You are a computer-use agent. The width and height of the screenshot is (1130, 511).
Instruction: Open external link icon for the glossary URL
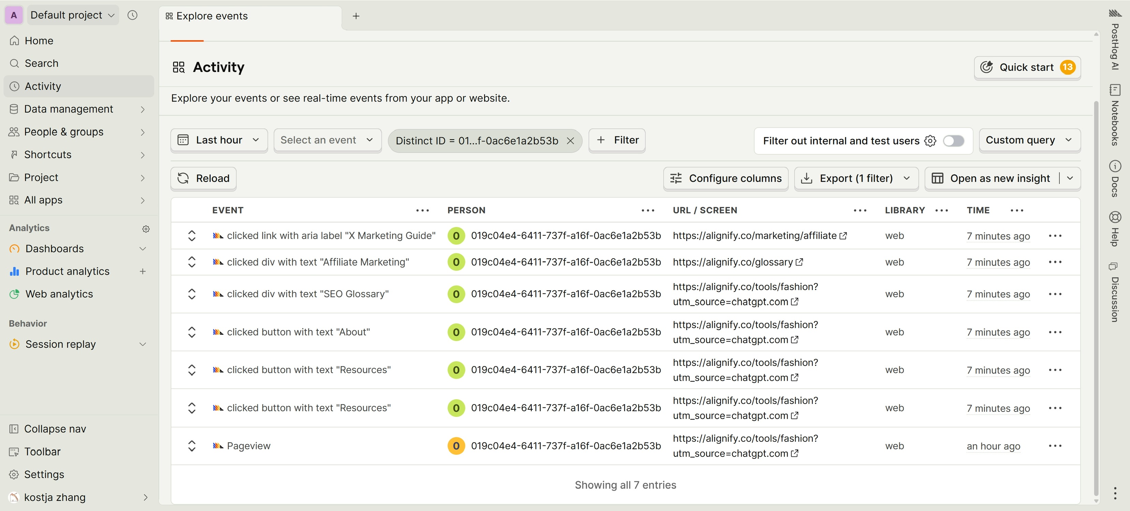(799, 262)
